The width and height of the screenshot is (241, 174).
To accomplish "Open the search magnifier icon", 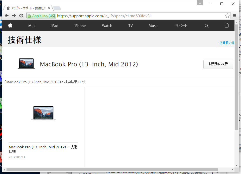I will 206,26.
